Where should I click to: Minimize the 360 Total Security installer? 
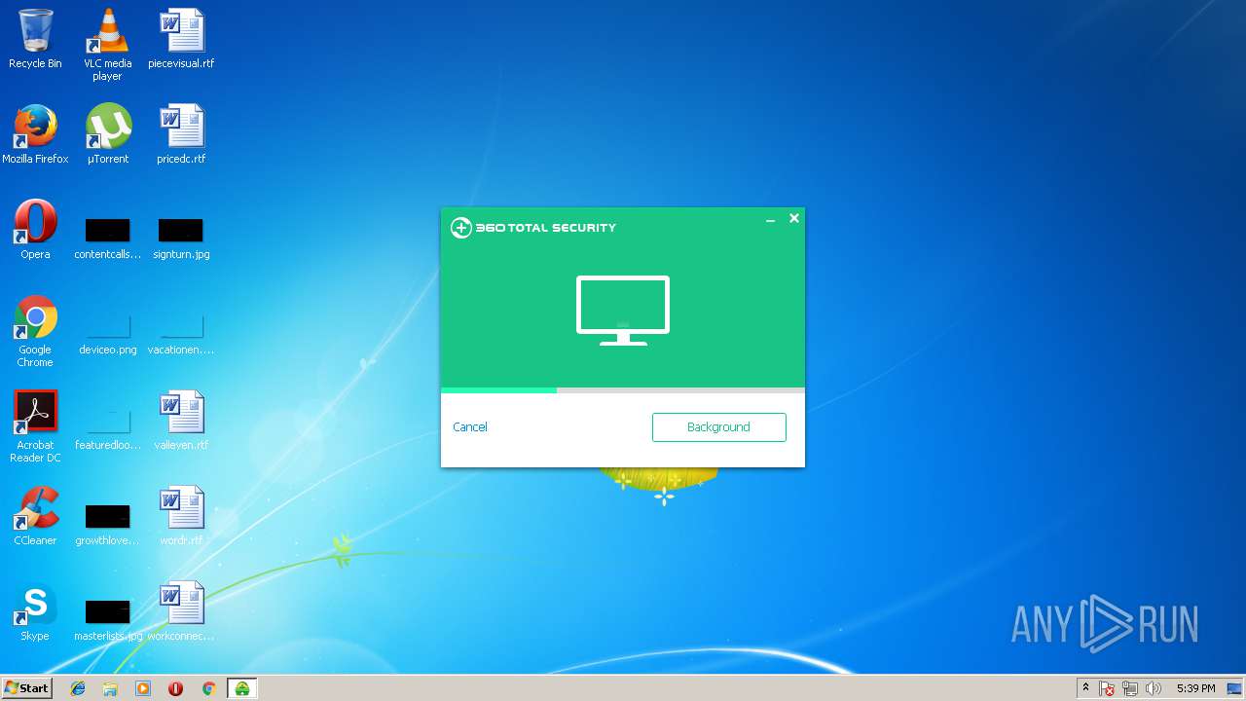tap(770, 220)
